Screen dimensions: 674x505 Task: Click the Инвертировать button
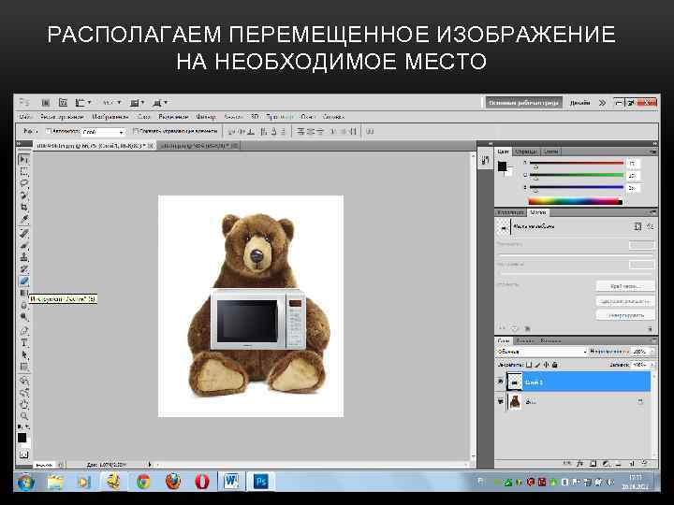point(625,315)
